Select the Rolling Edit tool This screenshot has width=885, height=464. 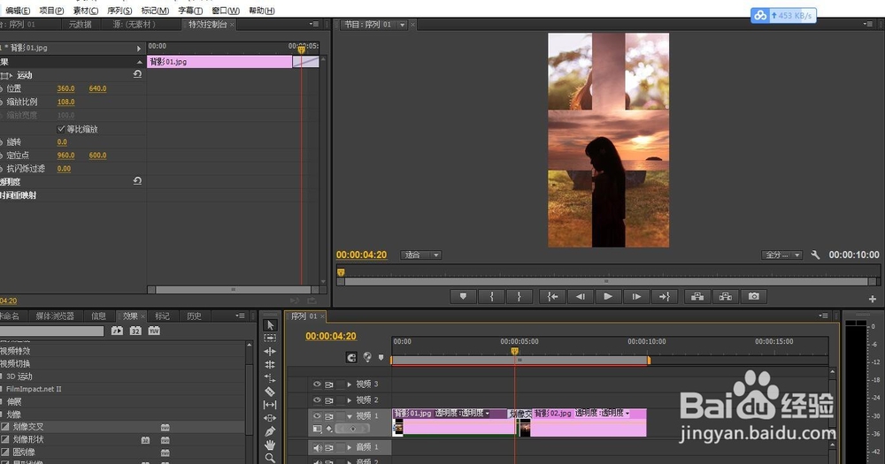click(270, 364)
